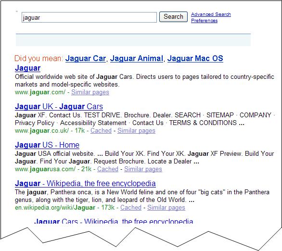Screen dimensions: 282x251
Task: Open the Jaguar Wikipedia encyclopedia result
Action: coord(85,184)
